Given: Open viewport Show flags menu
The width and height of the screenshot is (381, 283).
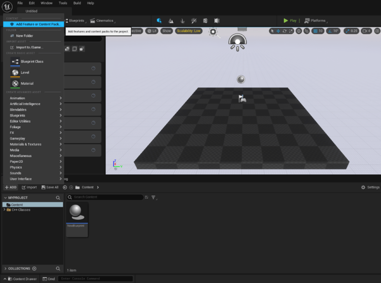Looking at the screenshot, I should (167, 31).
